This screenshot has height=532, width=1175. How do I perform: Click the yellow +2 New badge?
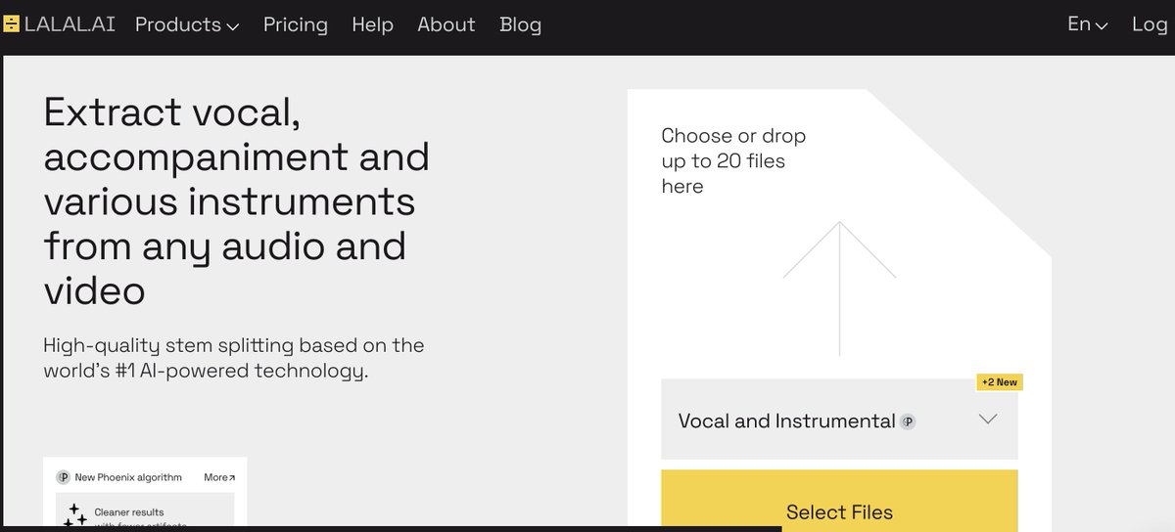pos(1000,382)
